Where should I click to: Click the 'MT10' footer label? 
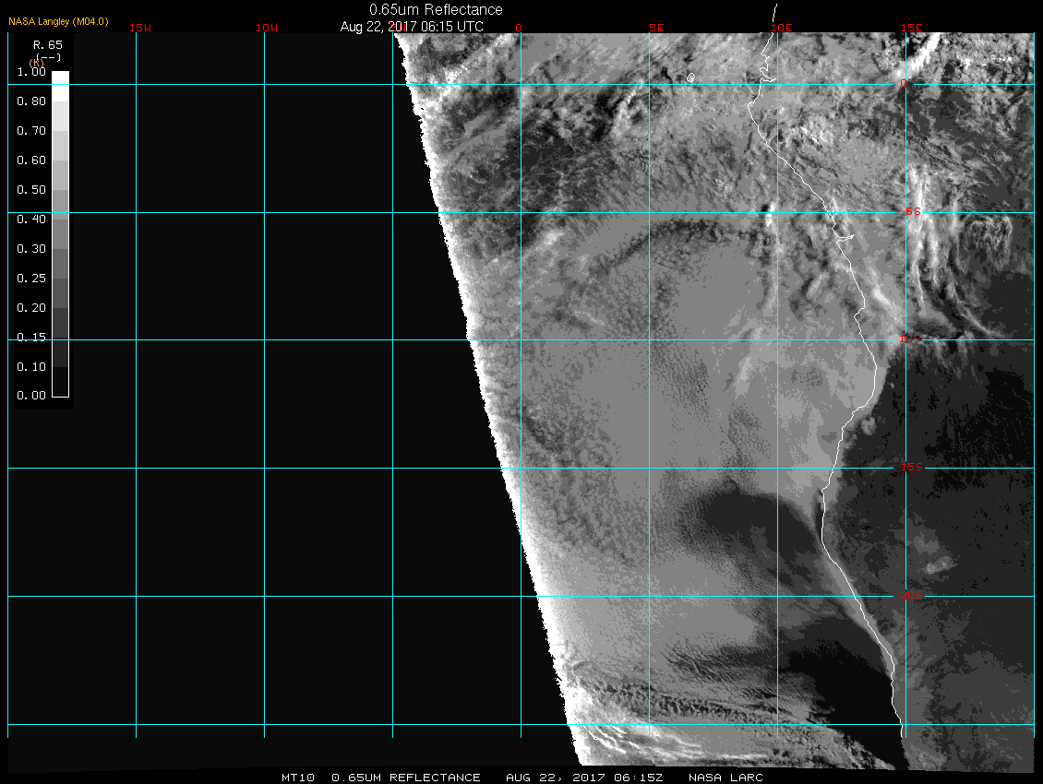(298, 778)
